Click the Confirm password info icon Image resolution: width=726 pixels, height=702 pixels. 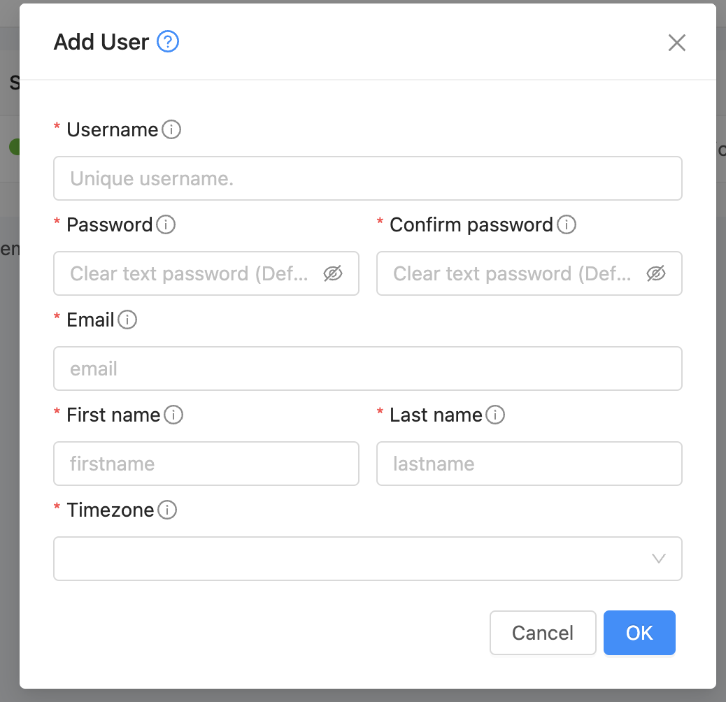click(567, 224)
